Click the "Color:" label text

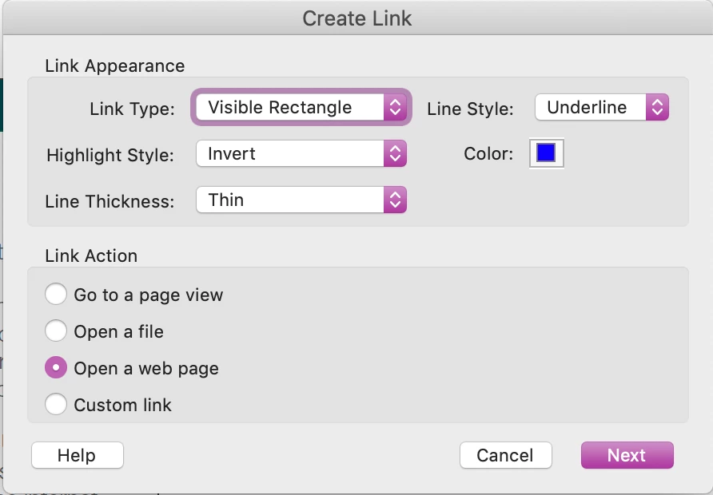pos(488,154)
